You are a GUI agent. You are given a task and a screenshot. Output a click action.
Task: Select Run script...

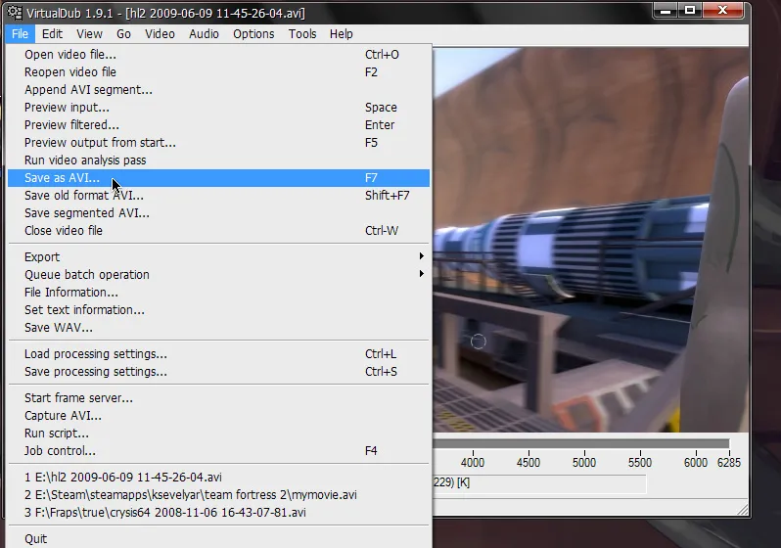pyautogui.click(x=218, y=434)
